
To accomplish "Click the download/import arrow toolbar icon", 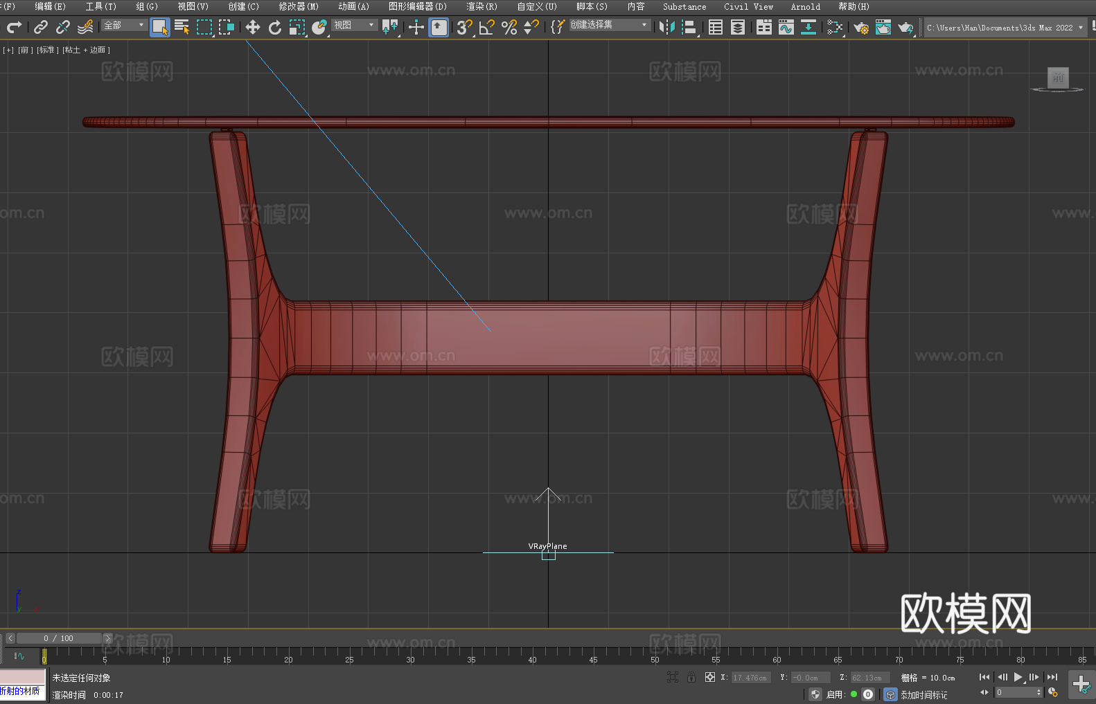I will [x=808, y=27].
